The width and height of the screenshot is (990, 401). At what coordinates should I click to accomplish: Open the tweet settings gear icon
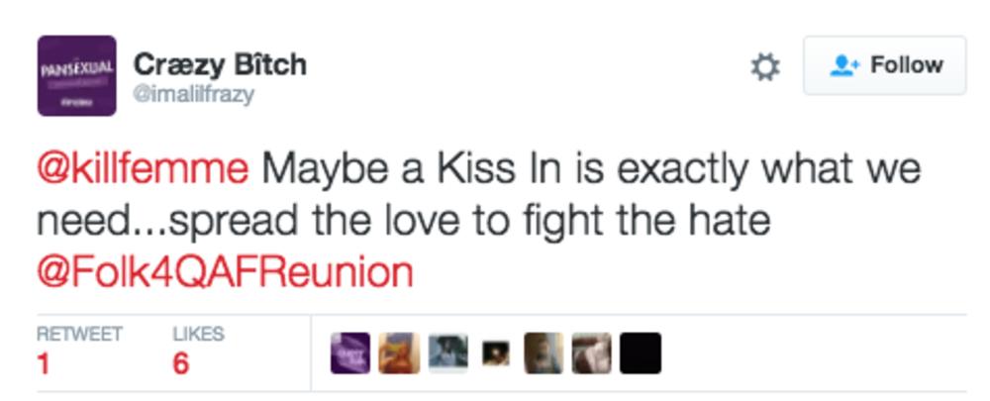pyautogui.click(x=765, y=67)
